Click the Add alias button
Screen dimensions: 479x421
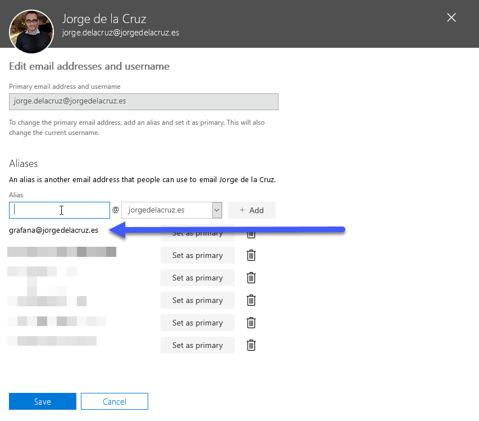252,210
